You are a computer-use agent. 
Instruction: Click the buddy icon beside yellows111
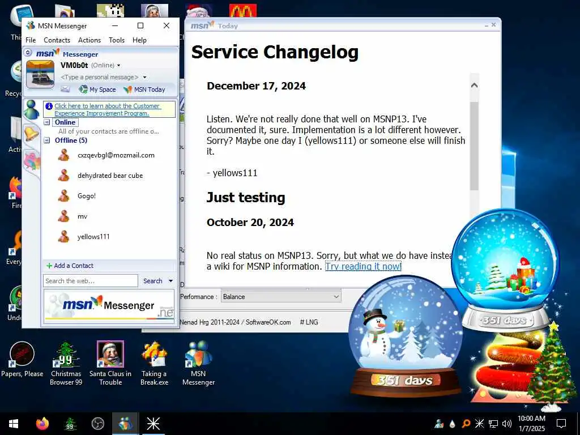click(63, 236)
